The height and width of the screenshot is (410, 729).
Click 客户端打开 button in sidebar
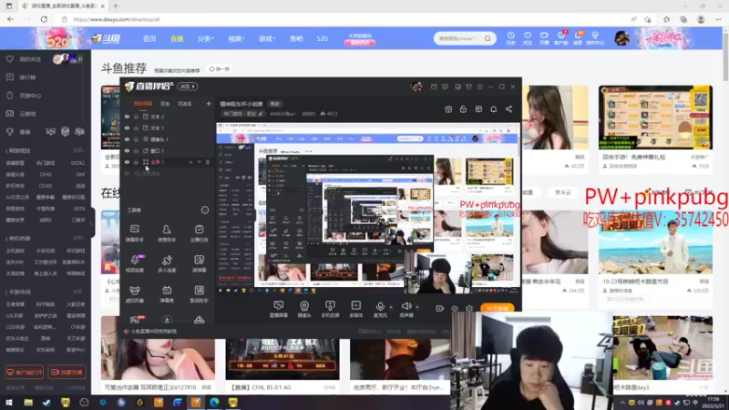(x=25, y=372)
